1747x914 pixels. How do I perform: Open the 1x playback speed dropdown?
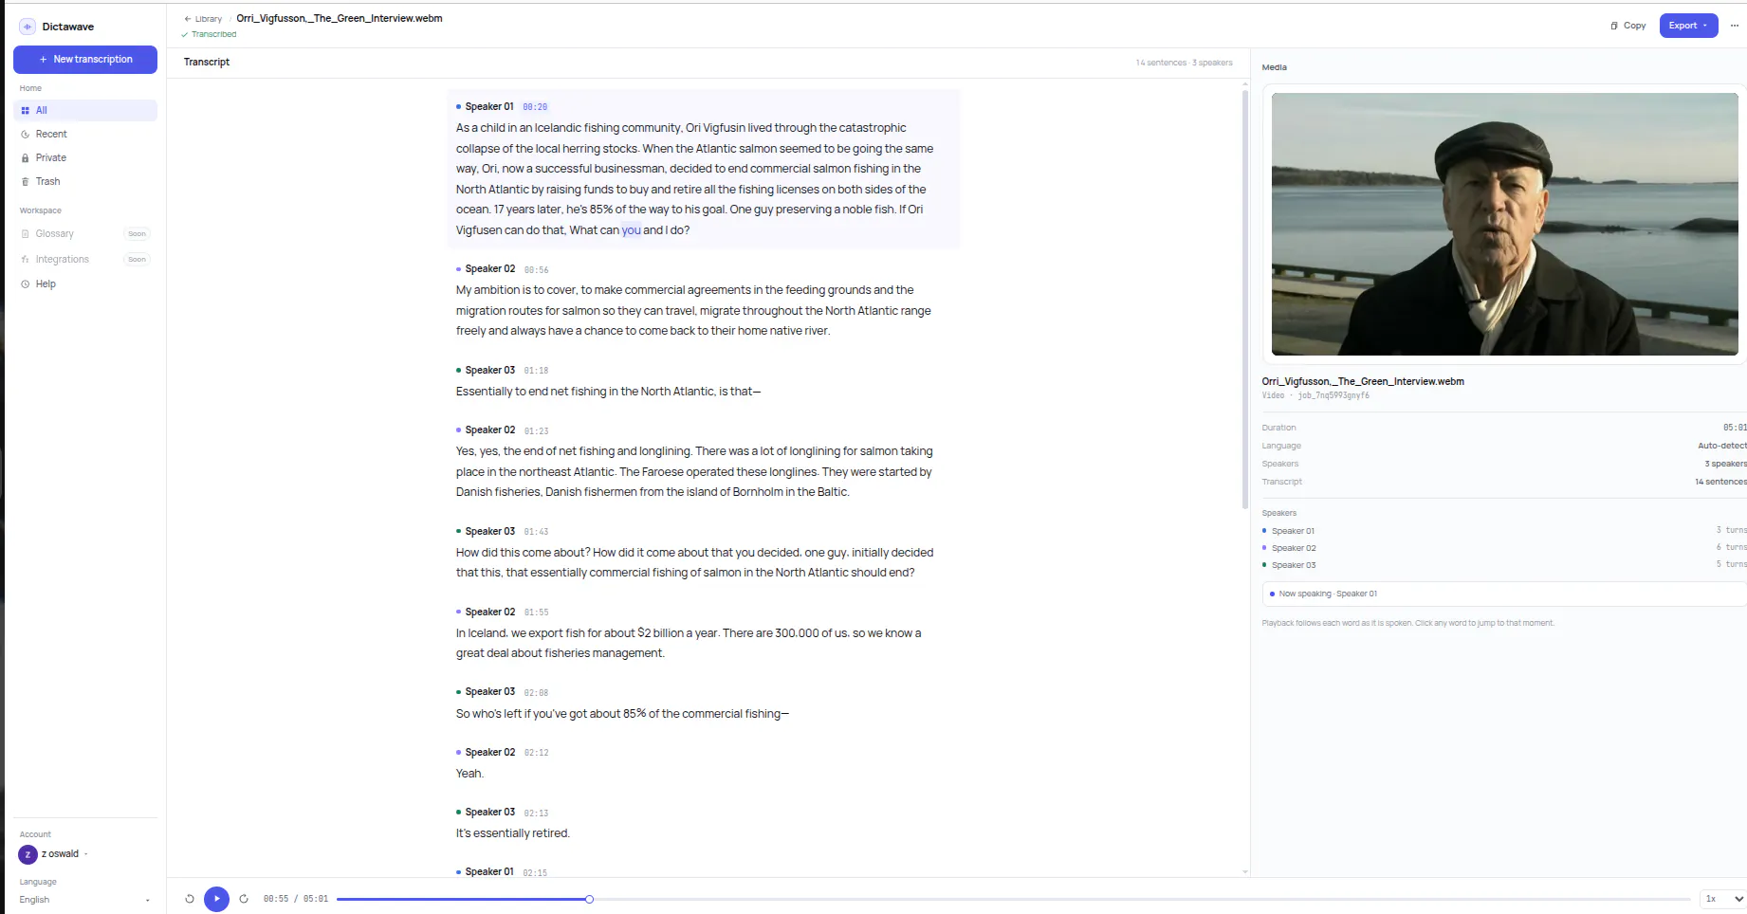click(x=1723, y=899)
